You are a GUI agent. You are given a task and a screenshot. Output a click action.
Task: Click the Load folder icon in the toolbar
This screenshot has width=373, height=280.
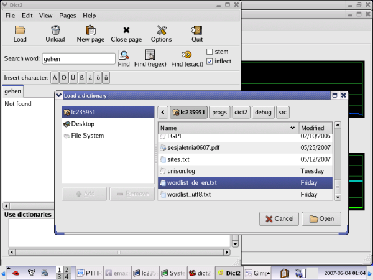20,30
